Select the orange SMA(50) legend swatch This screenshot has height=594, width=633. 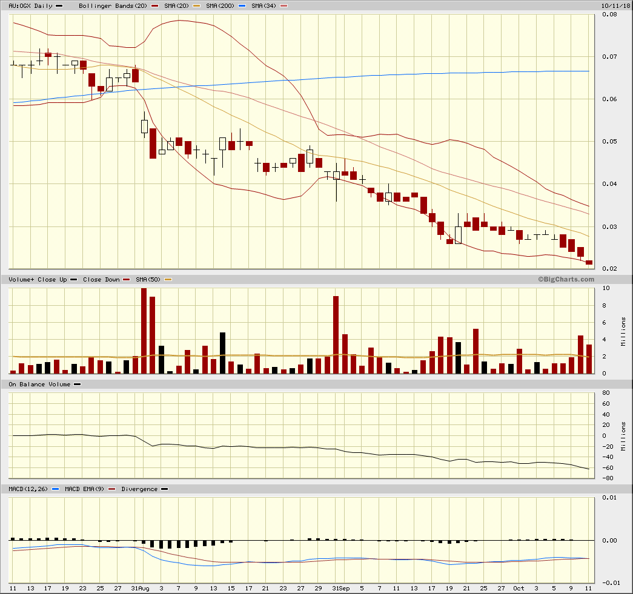[x=168, y=279]
